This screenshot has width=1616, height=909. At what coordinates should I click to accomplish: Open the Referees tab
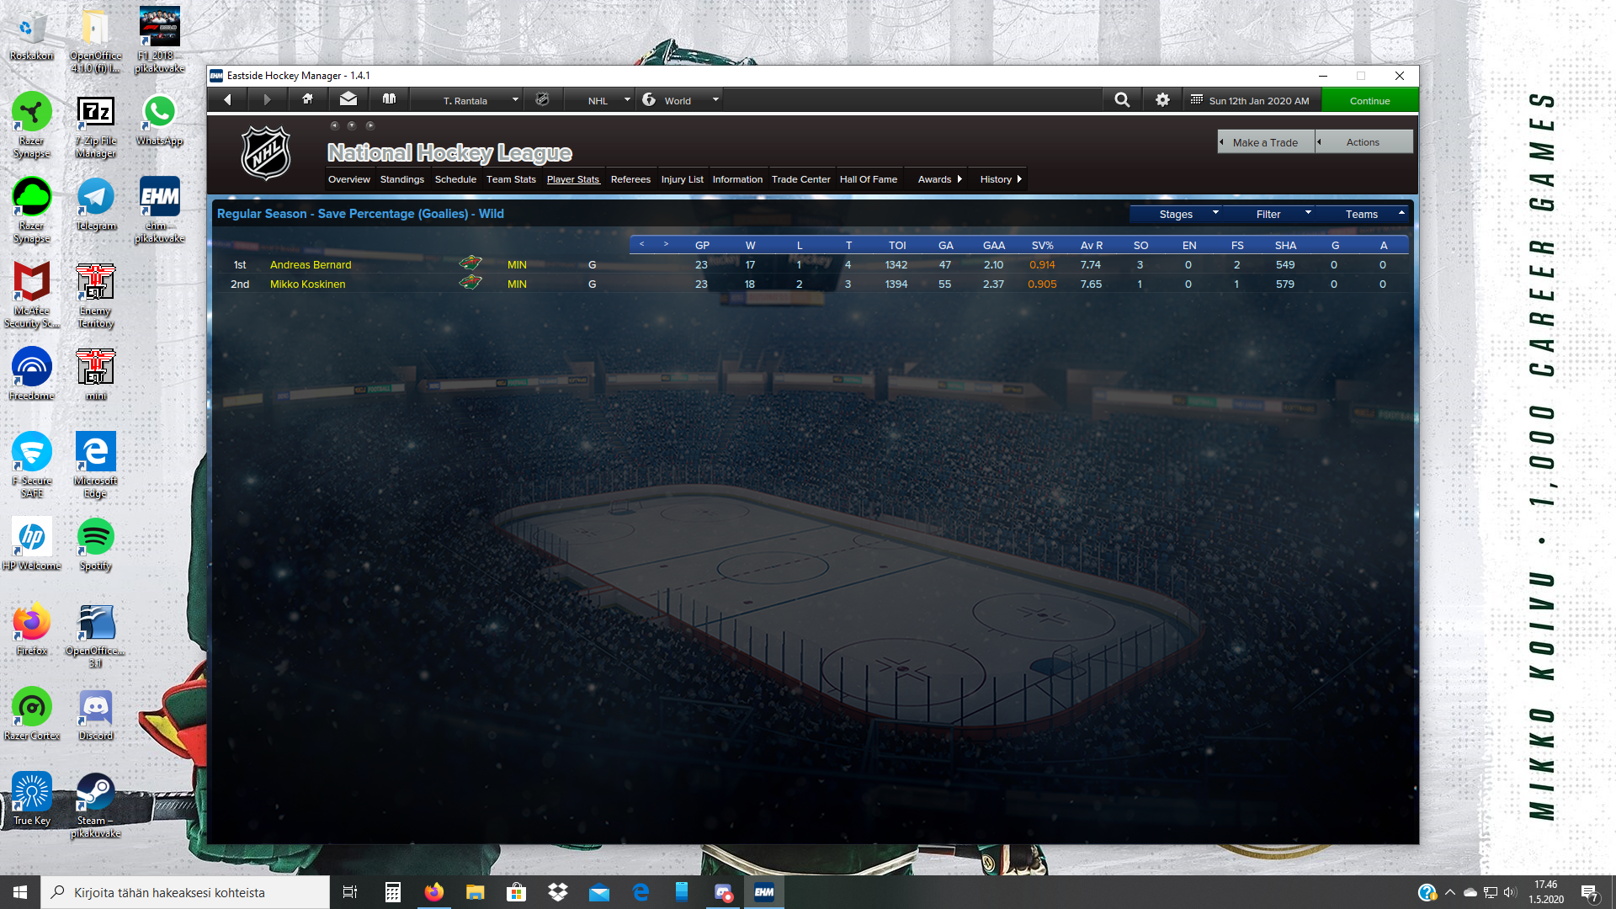click(630, 179)
